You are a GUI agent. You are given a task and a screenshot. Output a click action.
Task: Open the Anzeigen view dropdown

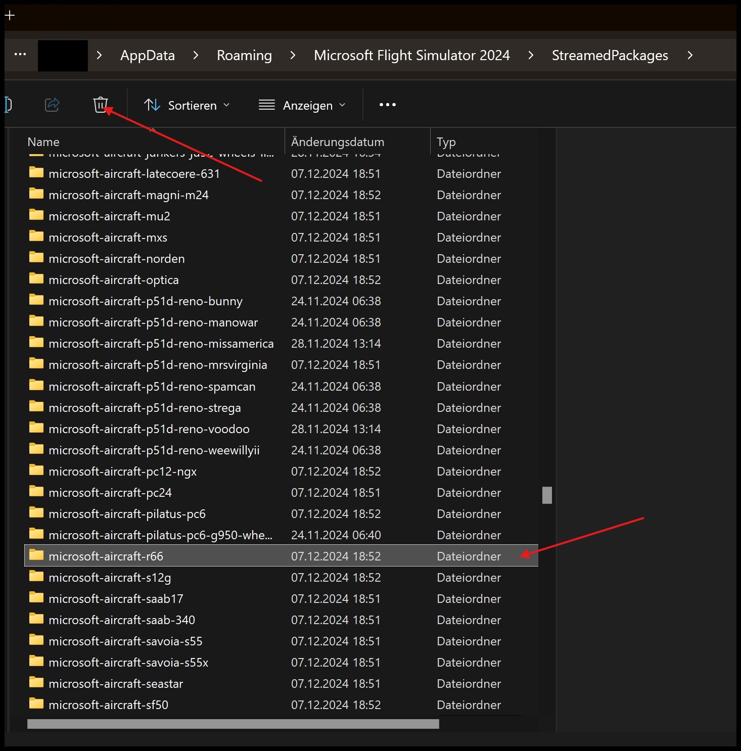pos(302,105)
